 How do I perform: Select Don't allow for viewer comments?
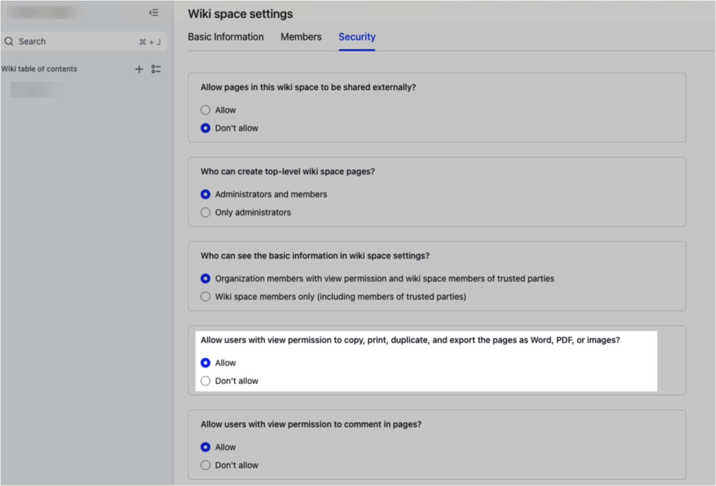pos(205,465)
